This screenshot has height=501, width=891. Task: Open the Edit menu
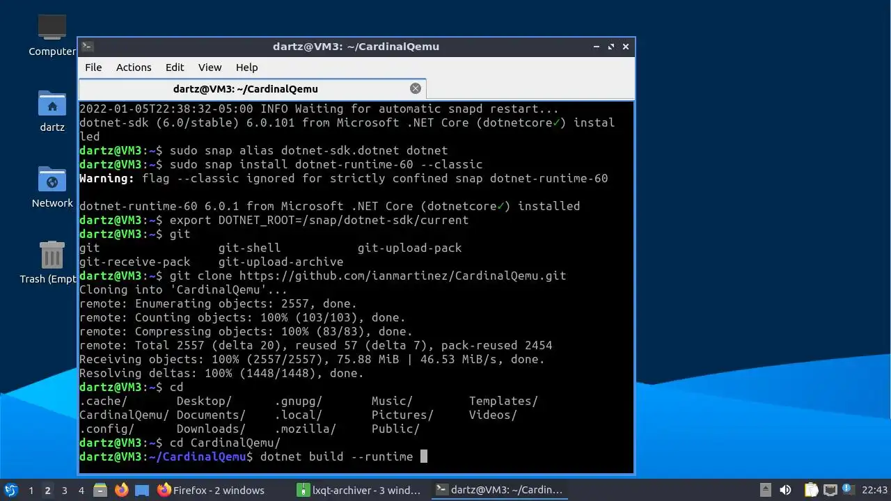coord(175,67)
